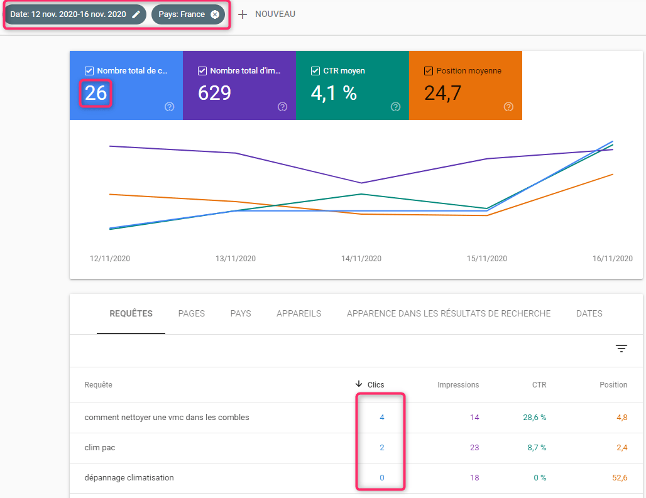Toggle the CTR moyen checkbox
Image resolution: width=646 pixels, height=498 pixels.
315,71
